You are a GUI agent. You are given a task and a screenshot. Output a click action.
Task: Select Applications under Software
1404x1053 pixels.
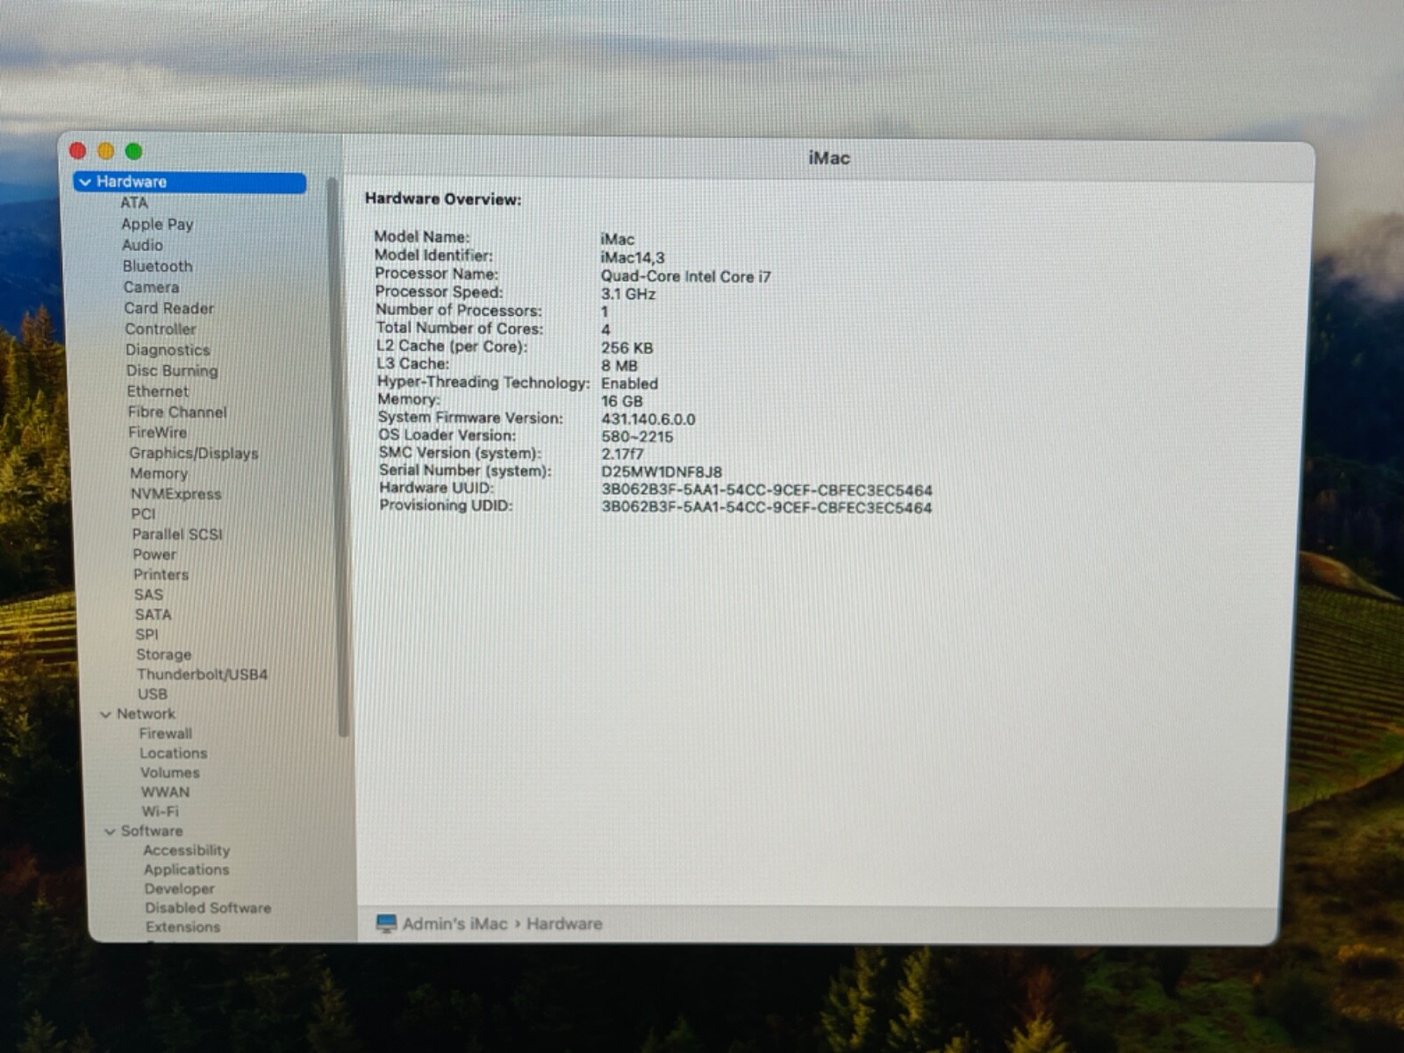(186, 869)
